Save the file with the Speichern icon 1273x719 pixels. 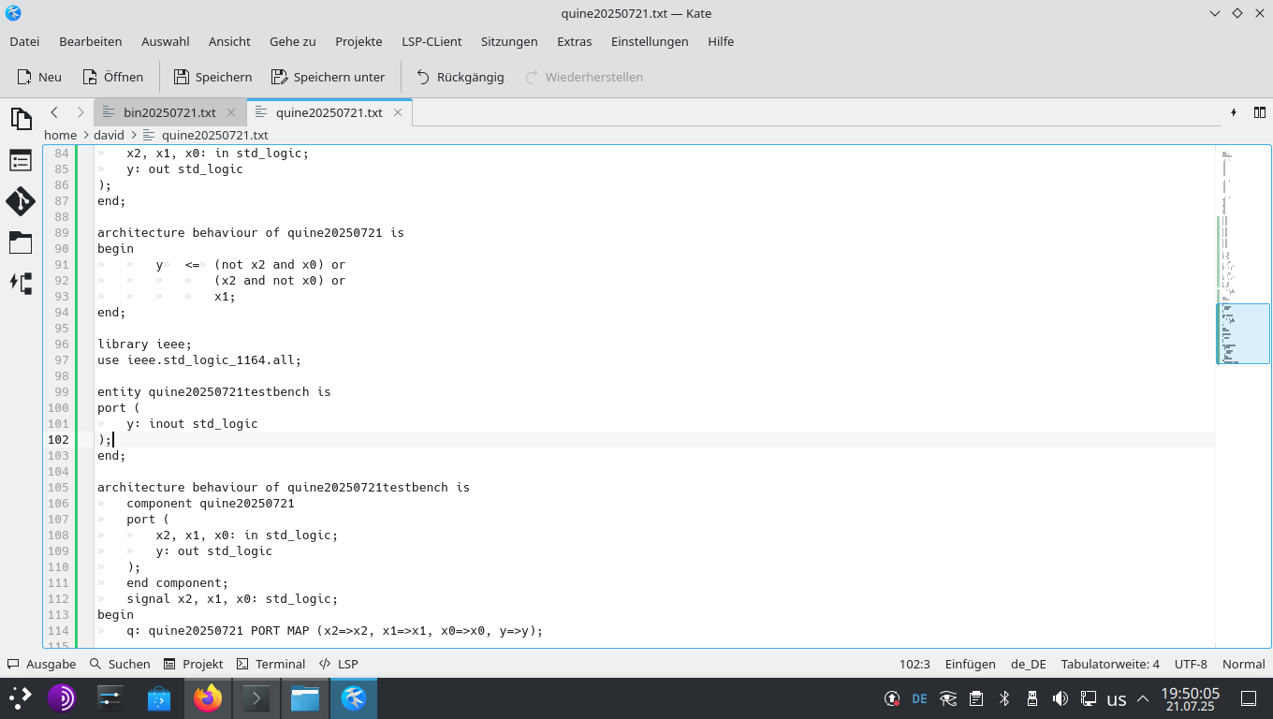[x=212, y=77]
